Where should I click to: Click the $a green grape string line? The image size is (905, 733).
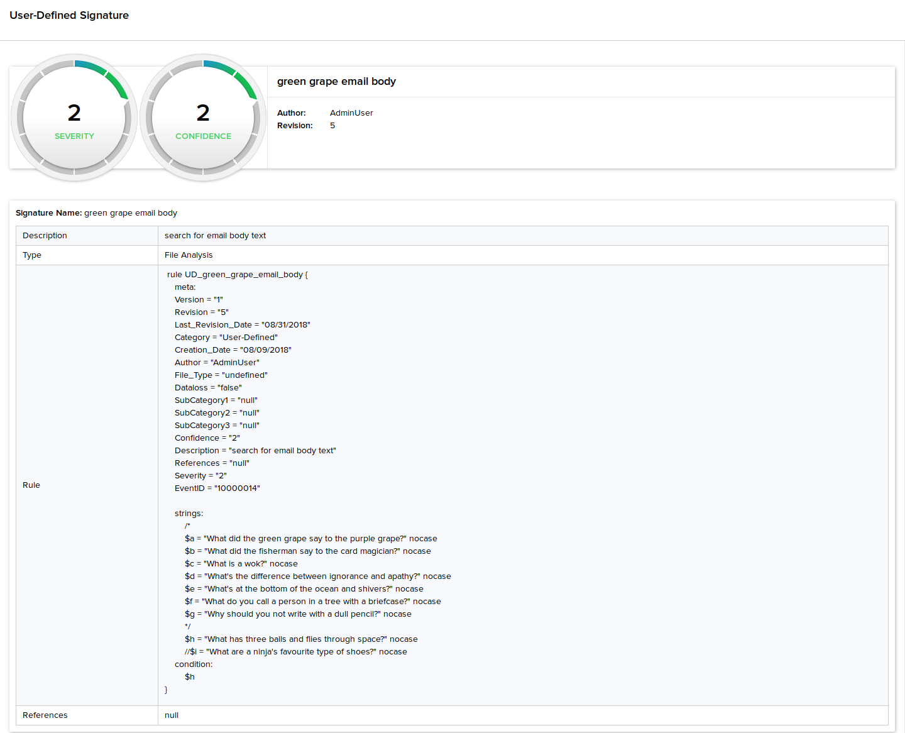310,539
